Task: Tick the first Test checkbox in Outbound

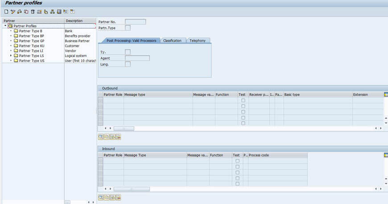Action: pos(243,101)
